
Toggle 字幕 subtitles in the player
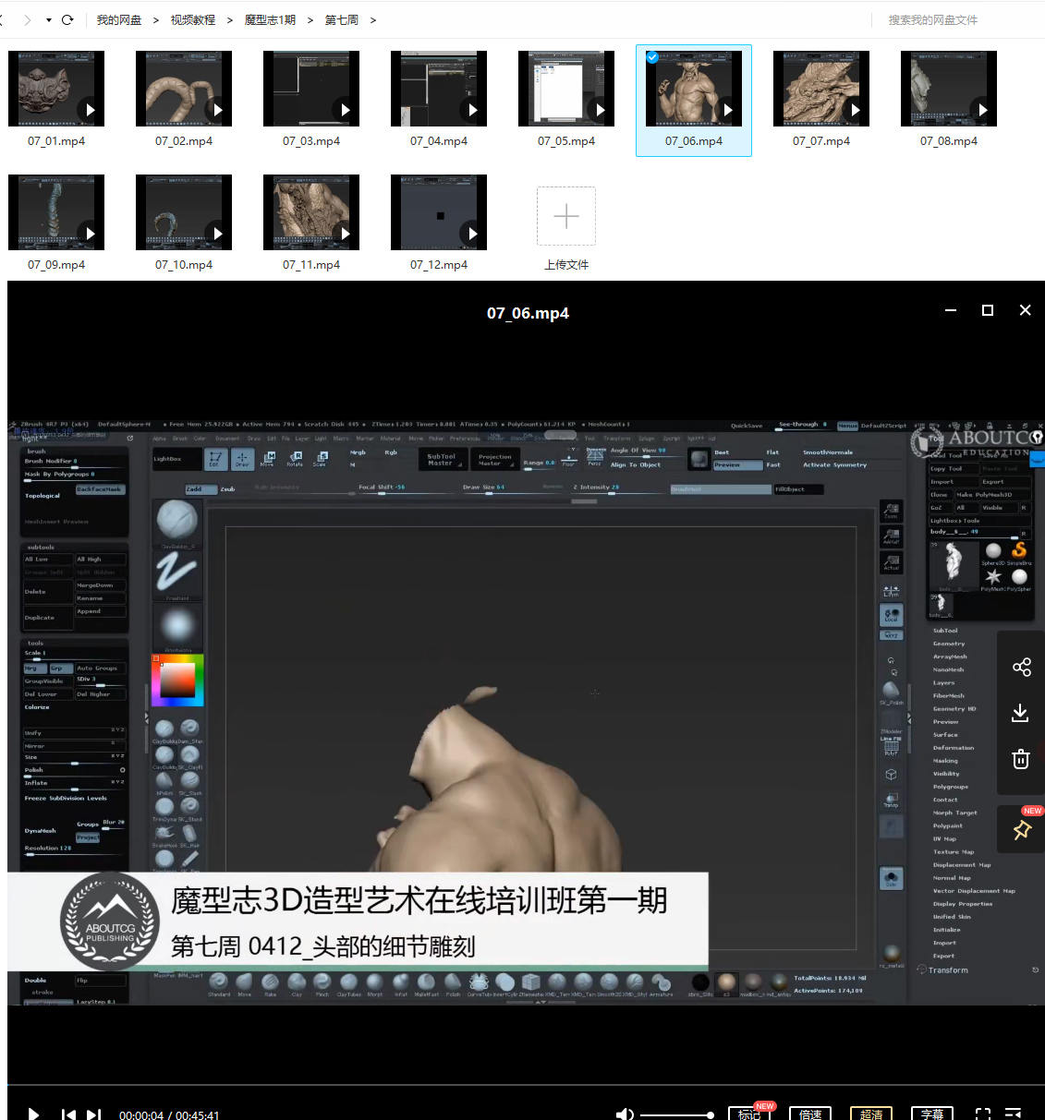[932, 1114]
